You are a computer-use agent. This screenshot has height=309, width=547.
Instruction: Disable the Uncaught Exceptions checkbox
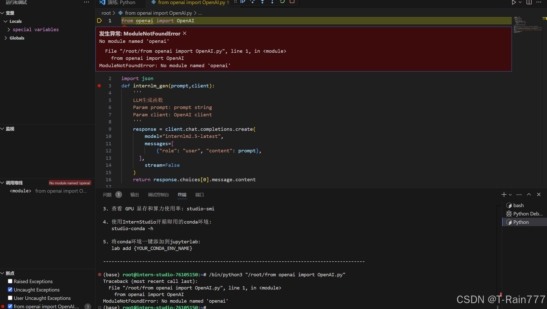[x=10, y=289]
